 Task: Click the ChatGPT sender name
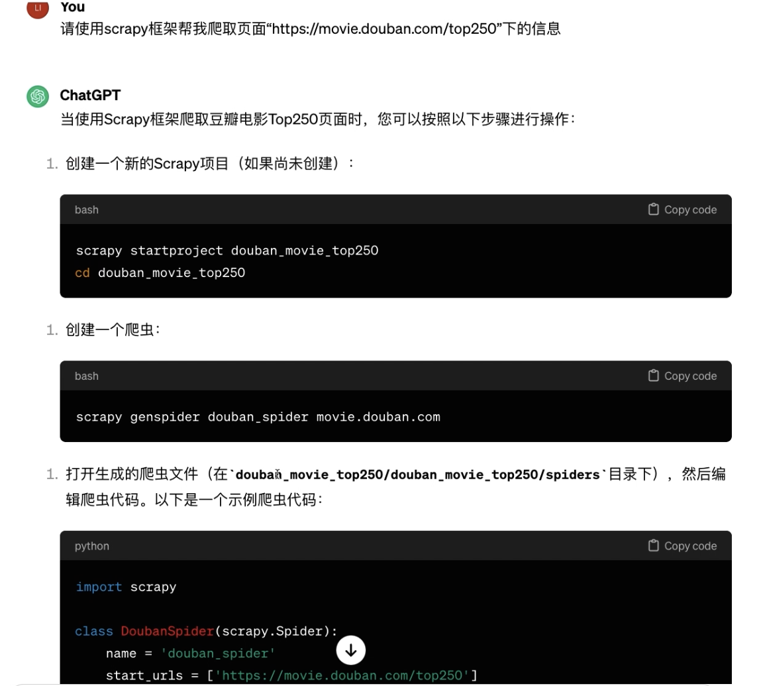(x=90, y=95)
